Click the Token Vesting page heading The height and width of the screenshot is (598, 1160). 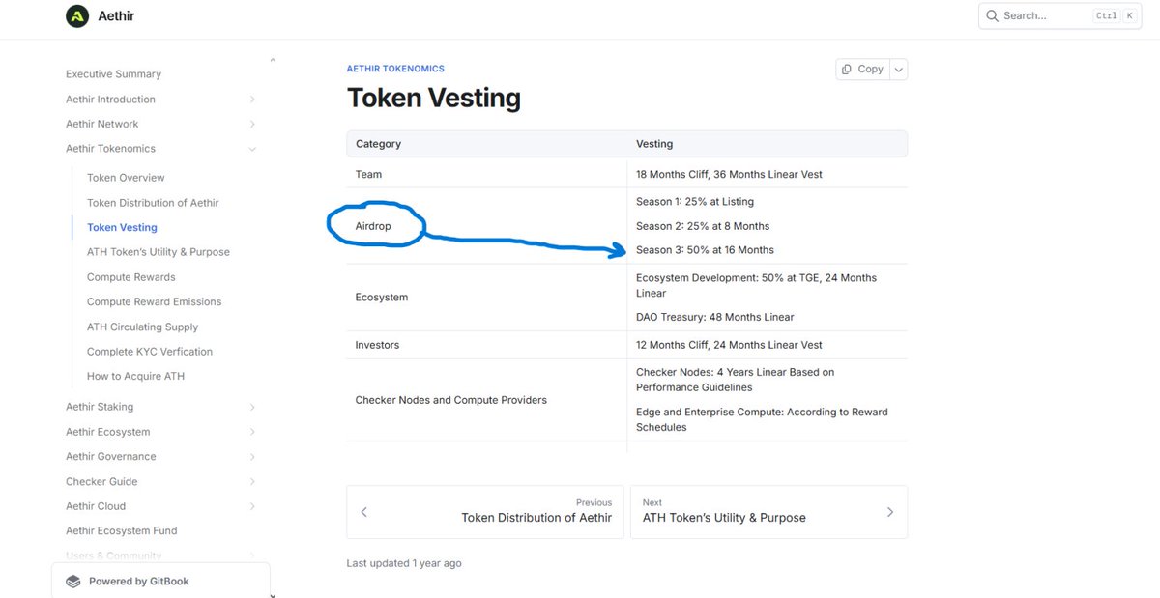[x=433, y=98]
